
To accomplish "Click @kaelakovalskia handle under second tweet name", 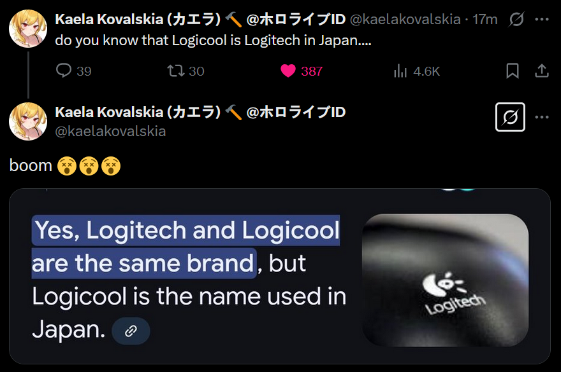I will (110, 132).
